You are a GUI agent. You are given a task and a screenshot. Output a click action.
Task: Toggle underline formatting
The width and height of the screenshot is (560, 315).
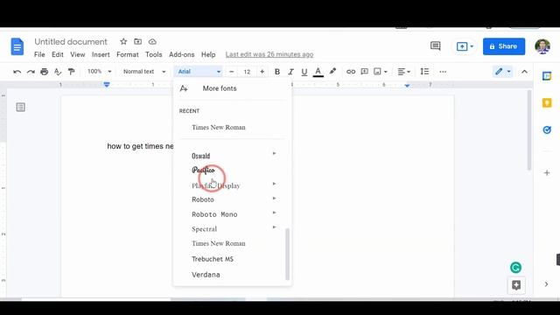[304, 72]
